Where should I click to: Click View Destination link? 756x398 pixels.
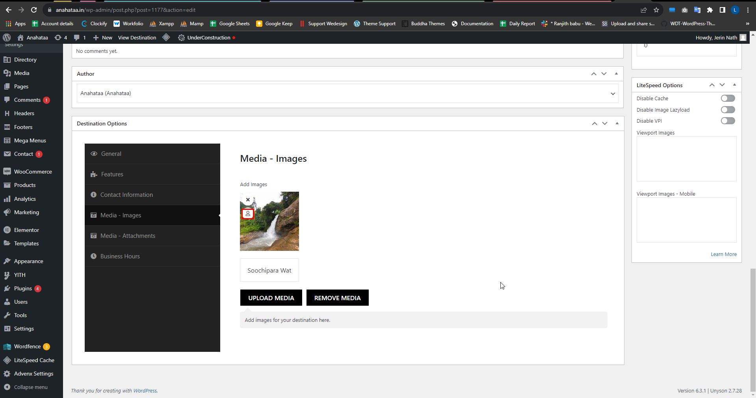[x=137, y=37]
